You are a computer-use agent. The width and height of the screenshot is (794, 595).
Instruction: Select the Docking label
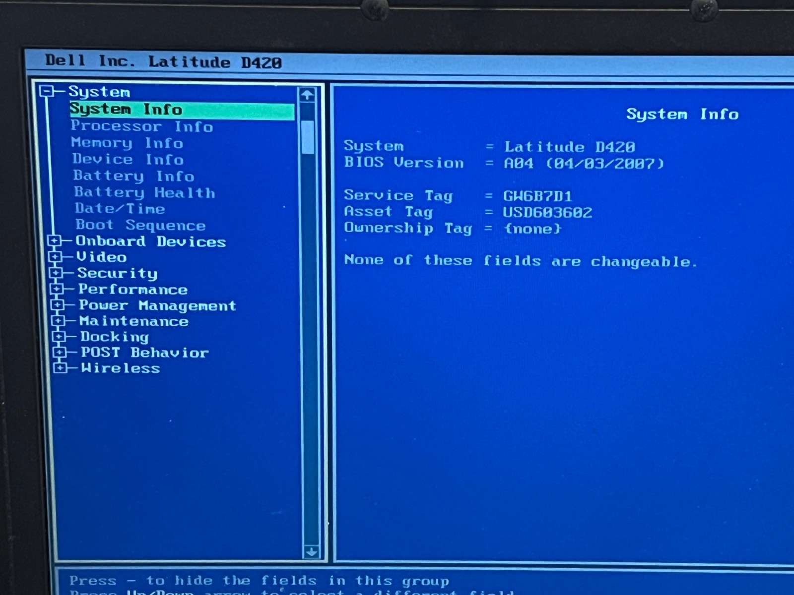115,337
